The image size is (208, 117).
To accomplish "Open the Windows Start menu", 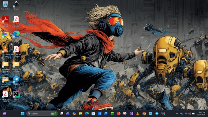I will point(23,114).
